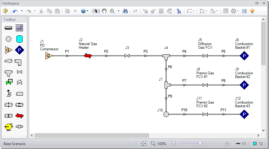Select the bend elbow junction in Toolbox
Screen dimensions: 269x149
(18, 62)
